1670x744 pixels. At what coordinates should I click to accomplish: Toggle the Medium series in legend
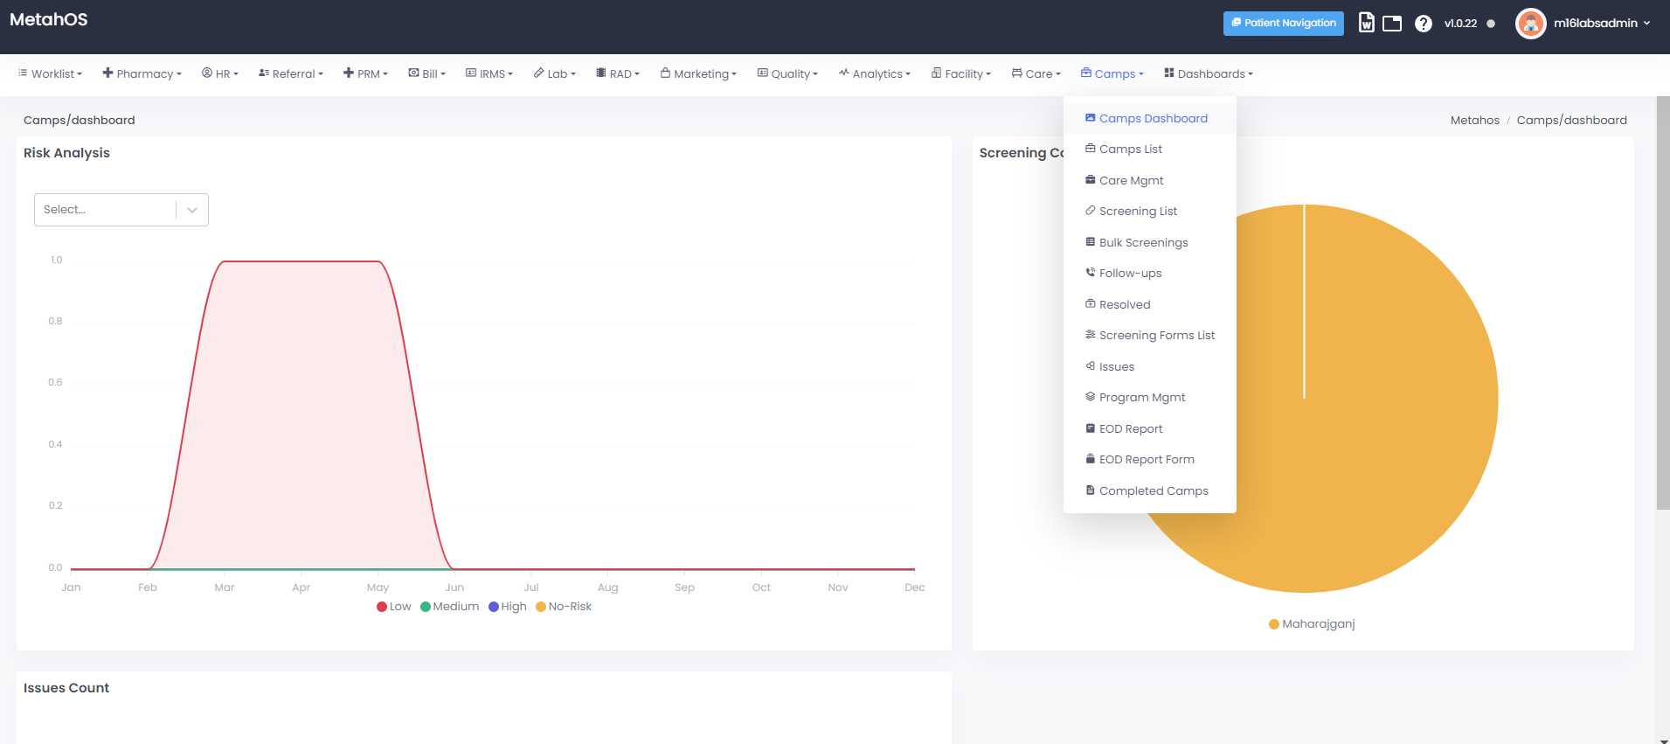(449, 607)
